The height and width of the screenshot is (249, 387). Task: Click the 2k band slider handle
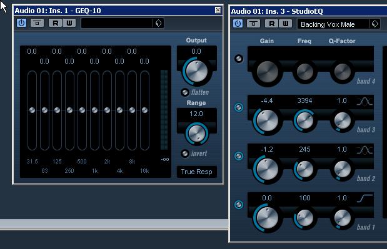tap(107, 110)
